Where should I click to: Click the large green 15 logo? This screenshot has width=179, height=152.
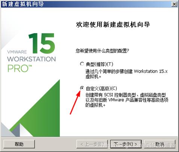tap(42, 43)
